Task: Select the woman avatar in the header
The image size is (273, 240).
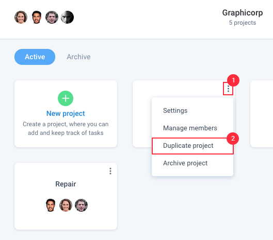Action: point(21,17)
